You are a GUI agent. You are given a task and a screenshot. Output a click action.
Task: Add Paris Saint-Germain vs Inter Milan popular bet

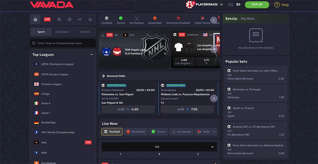click(x=256, y=75)
